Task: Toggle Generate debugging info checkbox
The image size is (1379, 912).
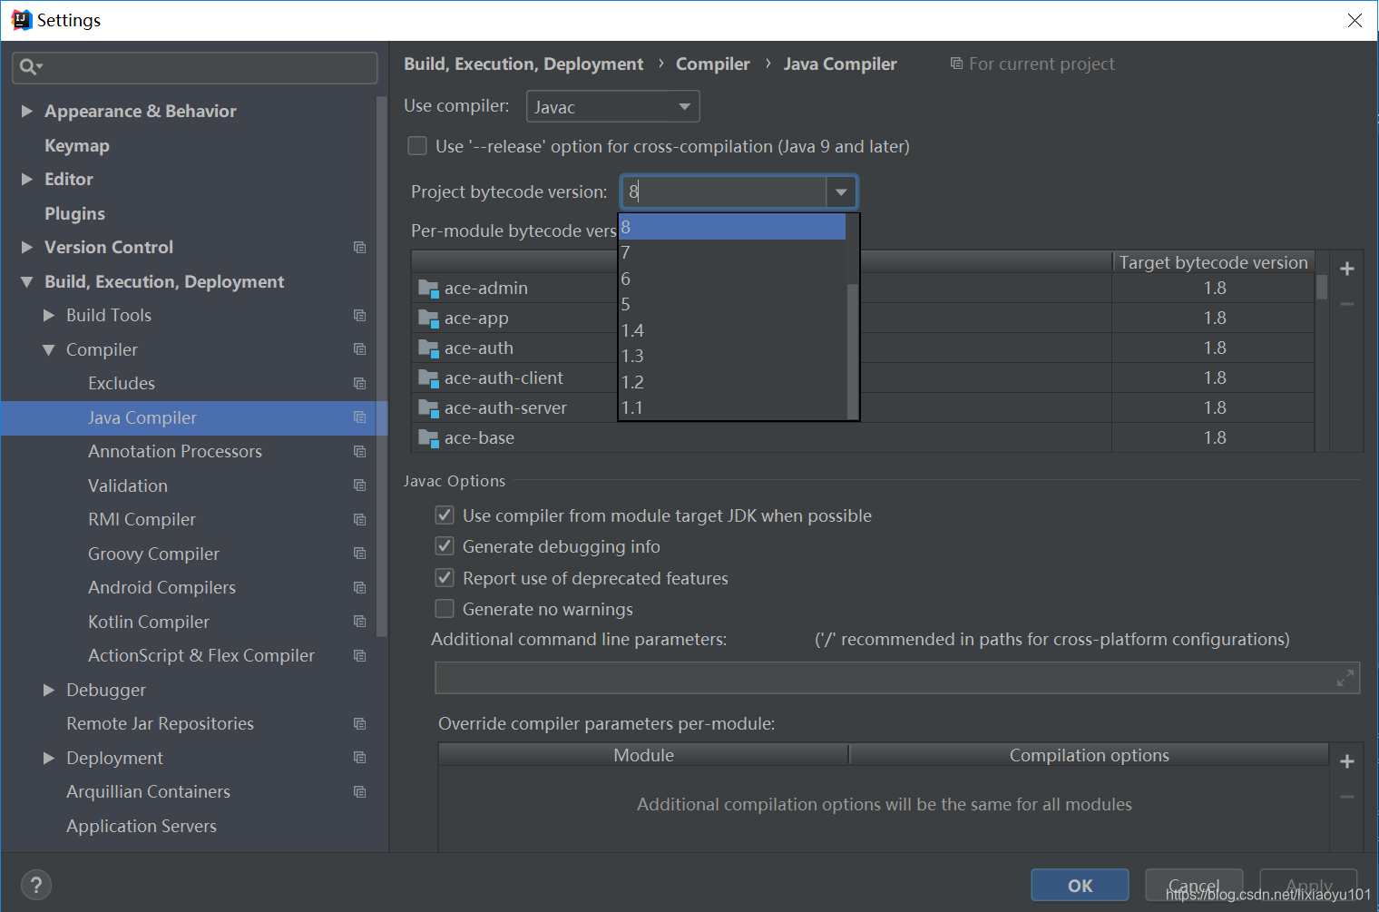Action: (445, 546)
